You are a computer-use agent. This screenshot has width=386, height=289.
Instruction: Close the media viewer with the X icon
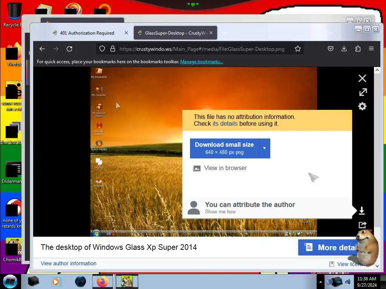(362, 78)
